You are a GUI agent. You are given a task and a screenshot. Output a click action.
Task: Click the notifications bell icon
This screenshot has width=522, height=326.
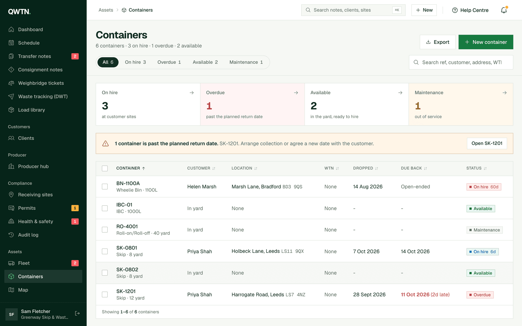click(x=504, y=10)
